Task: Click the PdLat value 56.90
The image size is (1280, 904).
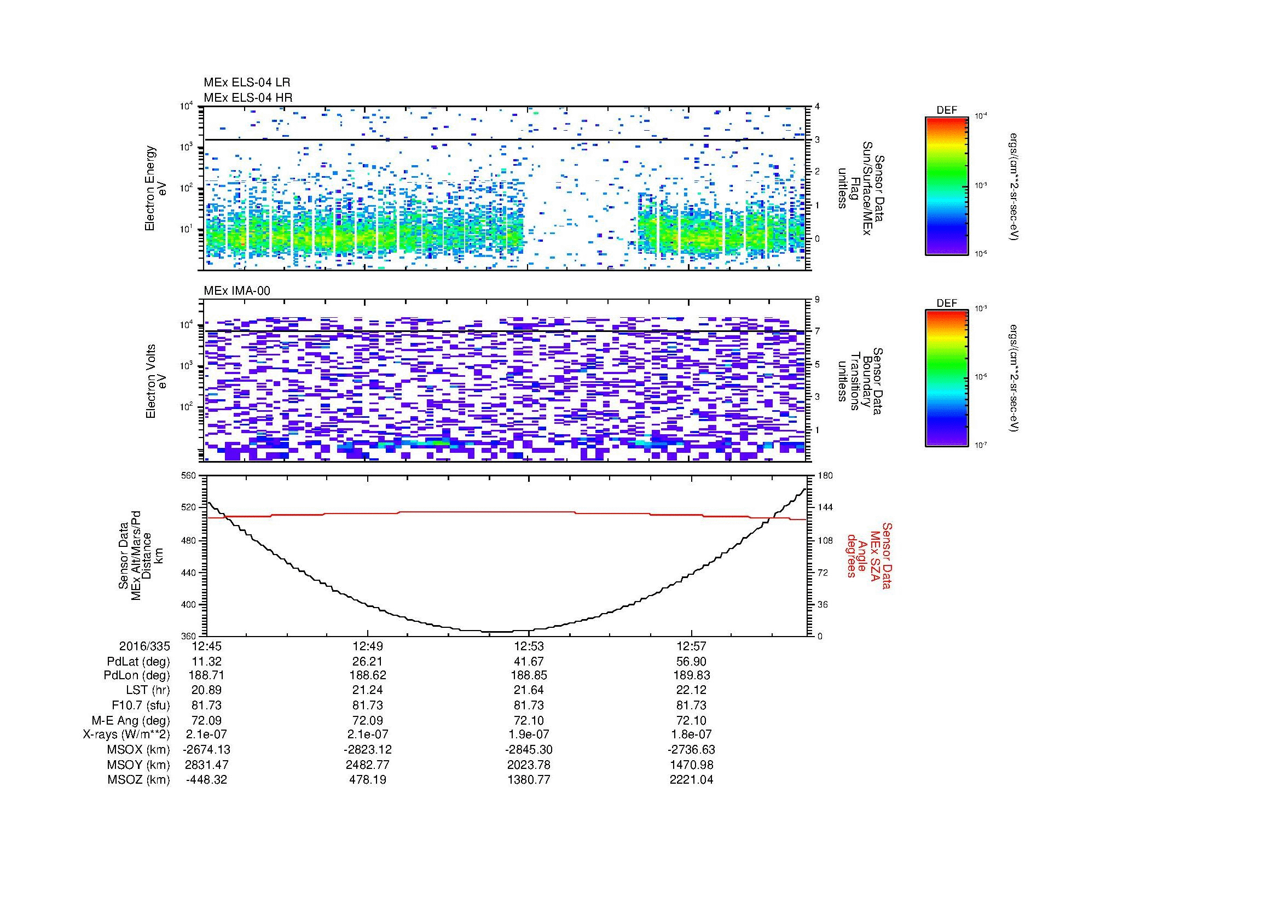Action: pos(691,662)
